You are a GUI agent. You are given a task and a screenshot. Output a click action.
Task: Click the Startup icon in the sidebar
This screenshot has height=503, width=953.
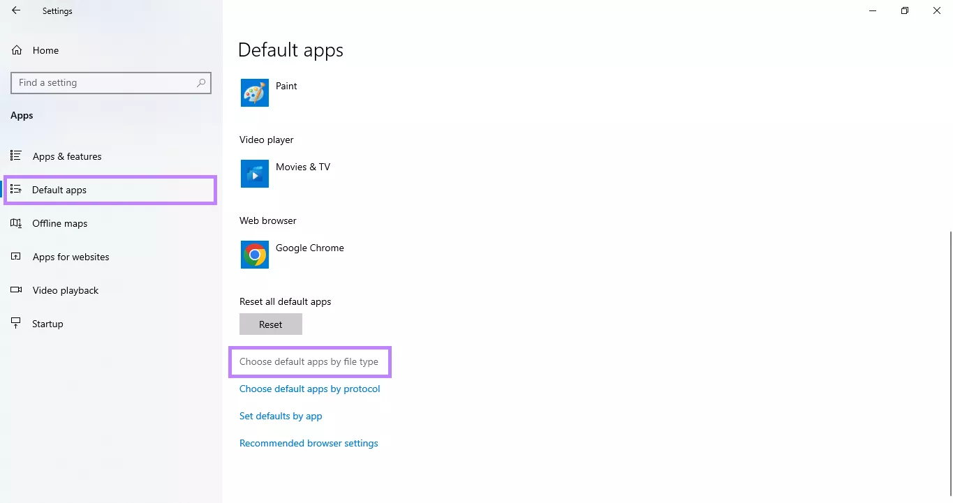point(15,323)
